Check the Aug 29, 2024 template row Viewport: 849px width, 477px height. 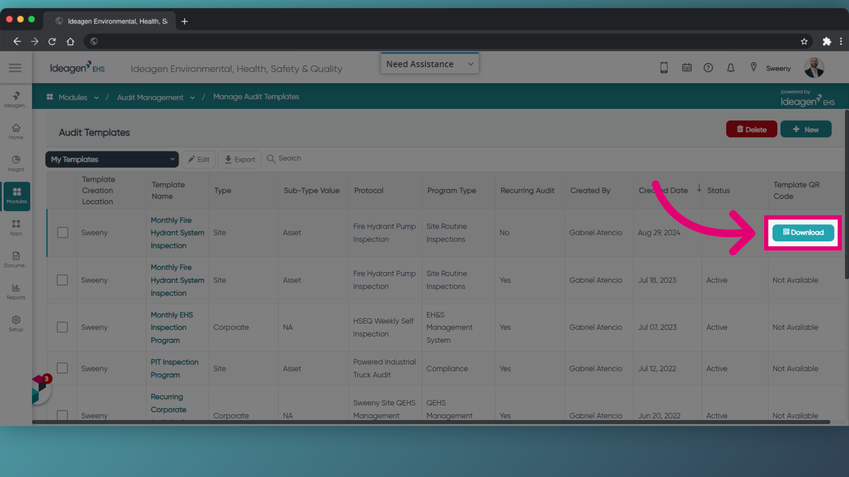pos(63,232)
